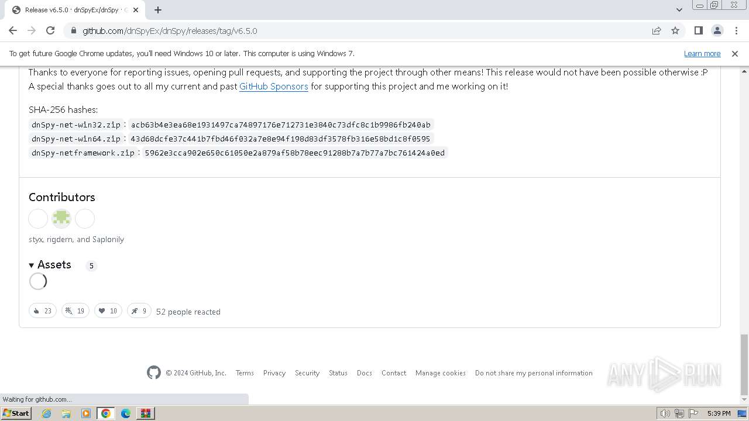Open the Windows Start menu
This screenshot has width=749, height=421.
pos(16,413)
